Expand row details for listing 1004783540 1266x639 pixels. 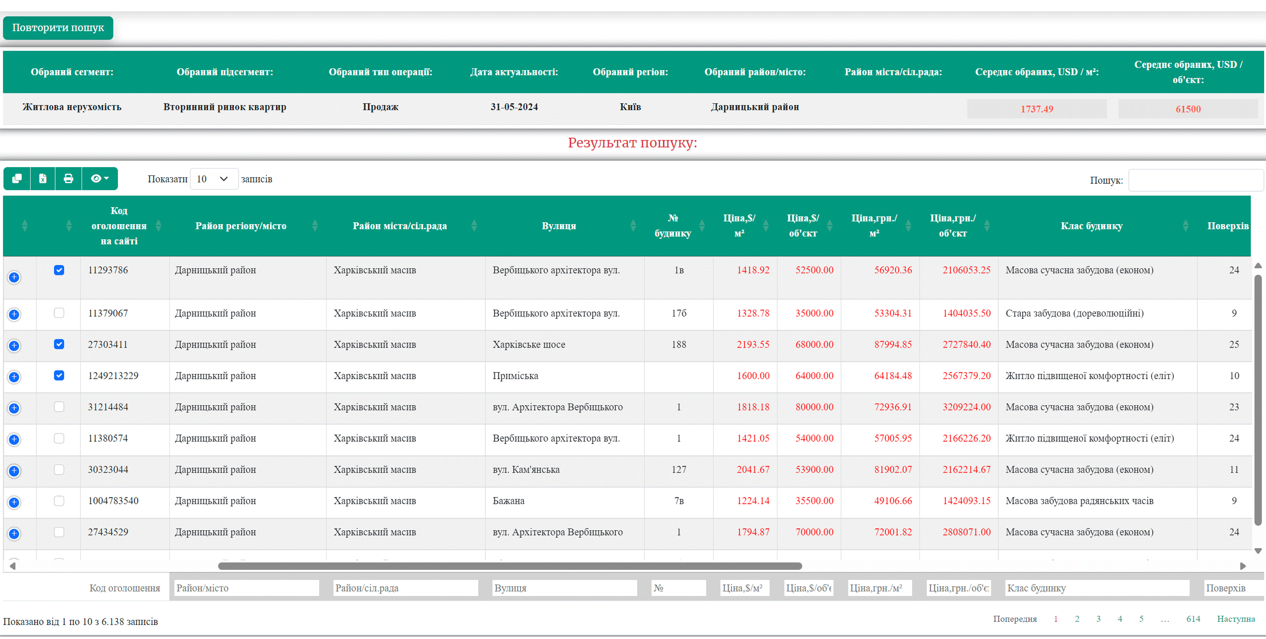click(14, 502)
